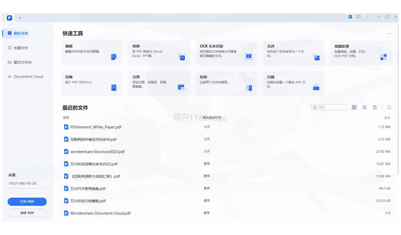Select 最近文件 in the sidebar

point(28,33)
